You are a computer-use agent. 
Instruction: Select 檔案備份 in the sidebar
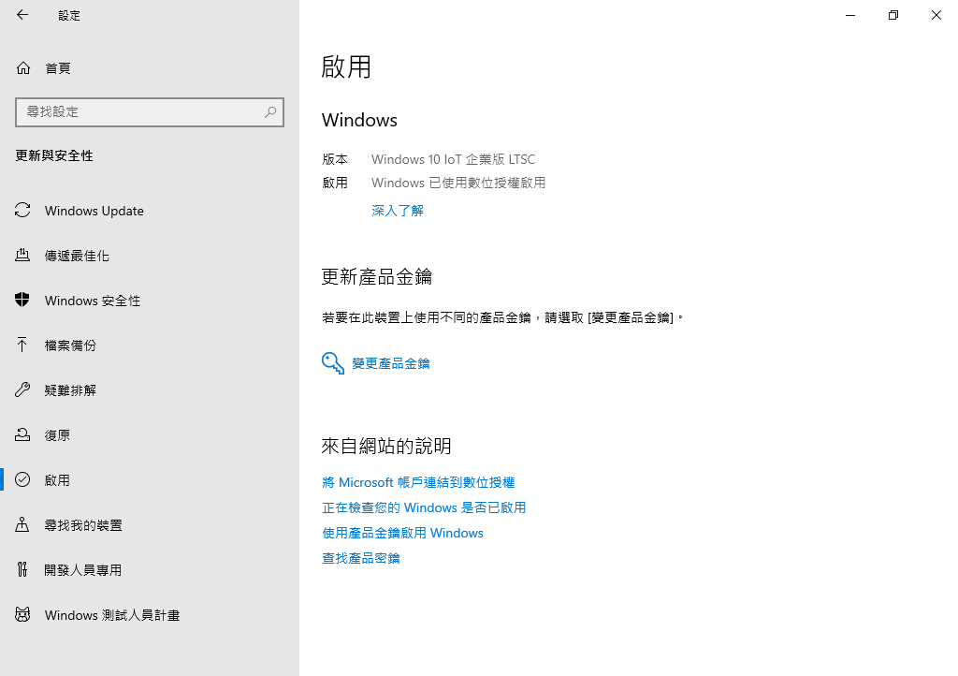point(150,345)
